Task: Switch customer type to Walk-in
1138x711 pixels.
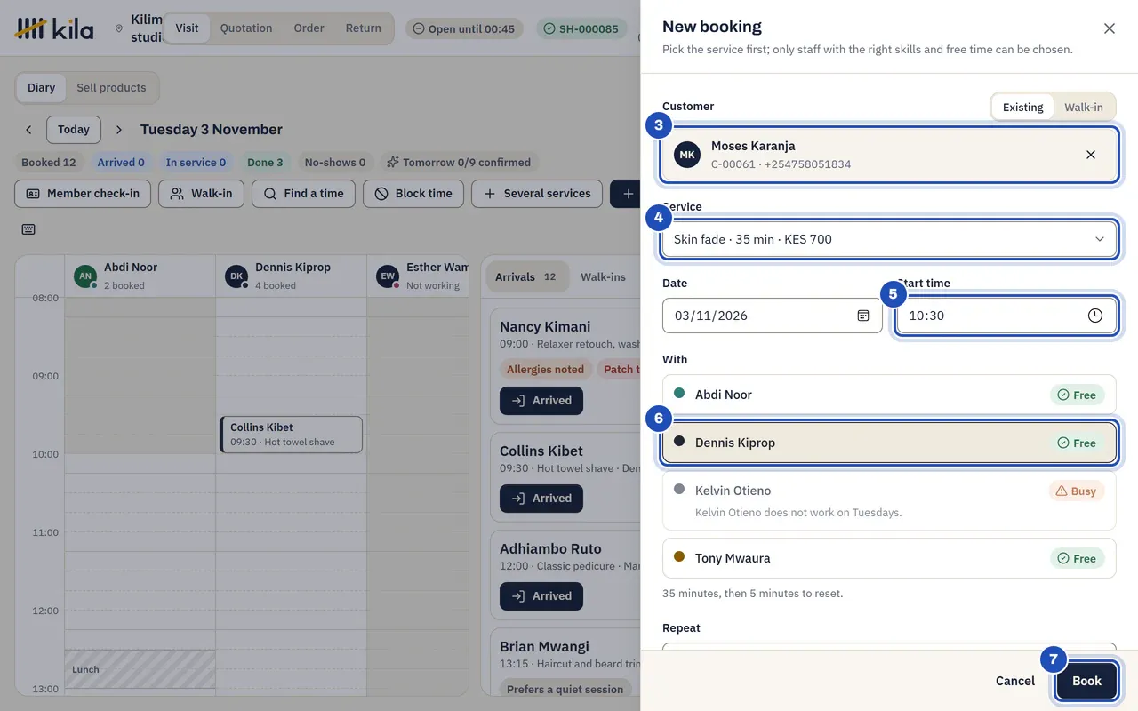Action: point(1083,107)
